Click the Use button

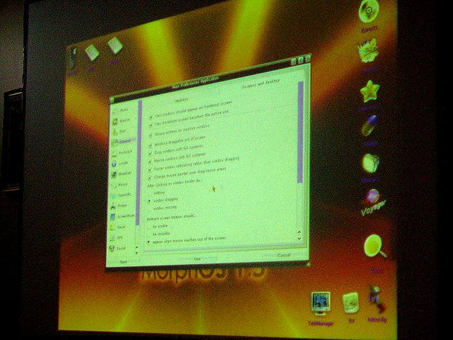197,259
